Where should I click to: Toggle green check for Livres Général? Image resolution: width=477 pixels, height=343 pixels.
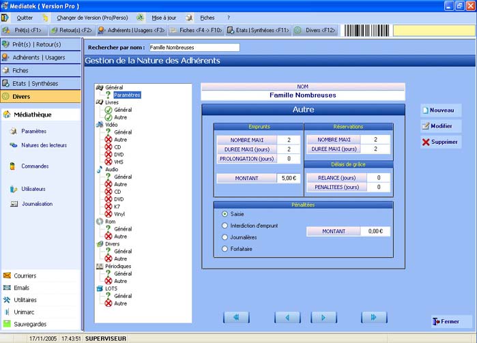coord(109,110)
